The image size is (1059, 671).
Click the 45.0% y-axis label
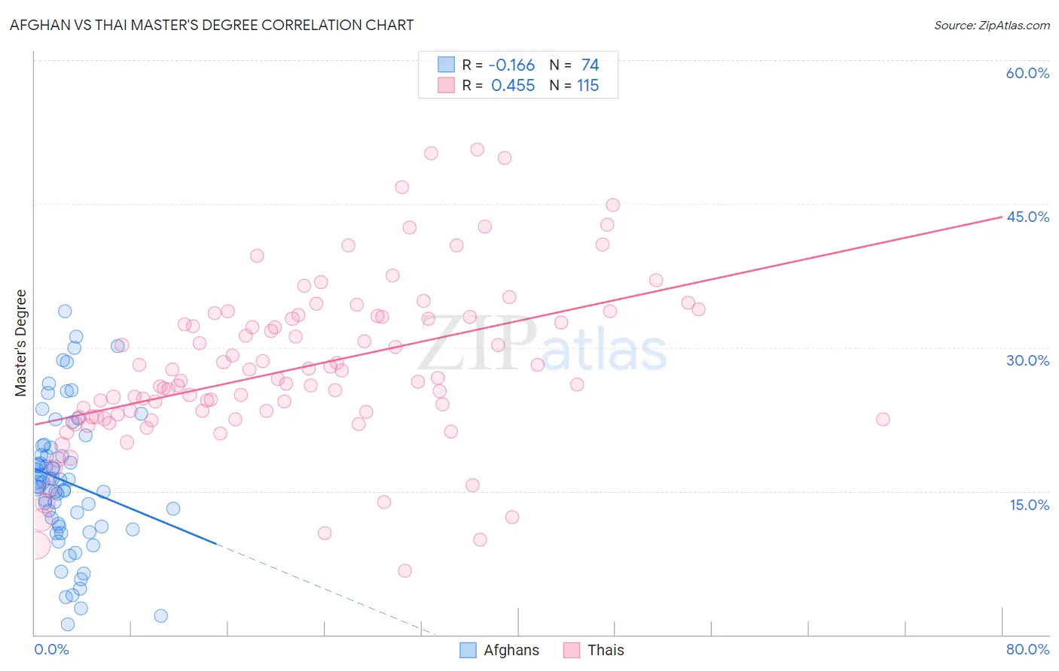[x=1027, y=217]
